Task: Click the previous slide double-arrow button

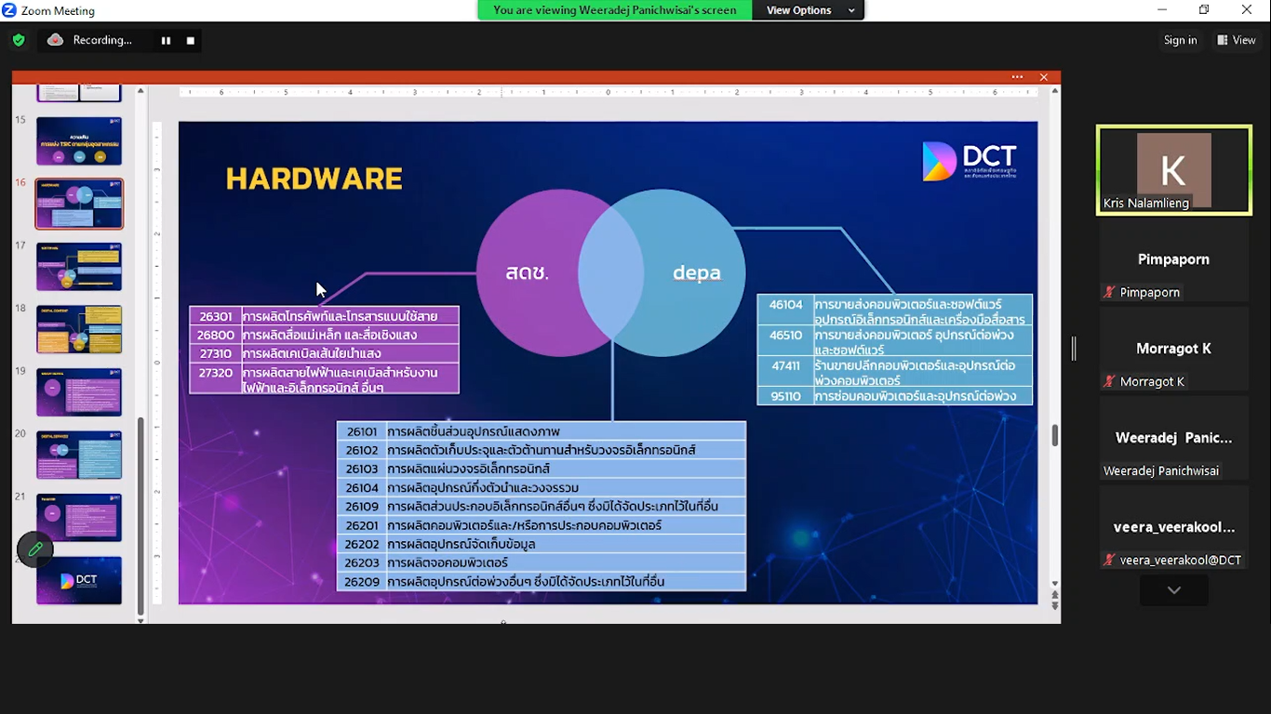Action: 1054,594
